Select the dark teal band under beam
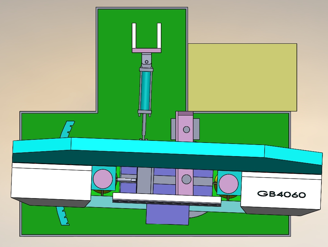 [167, 162]
